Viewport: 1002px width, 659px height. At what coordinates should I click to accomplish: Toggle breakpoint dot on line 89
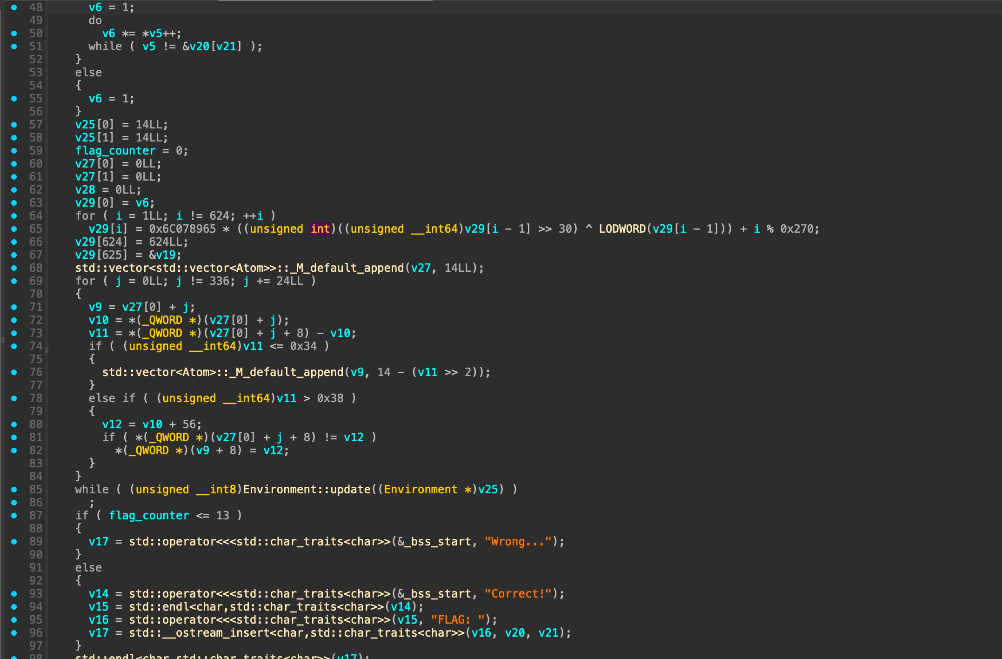(14, 542)
